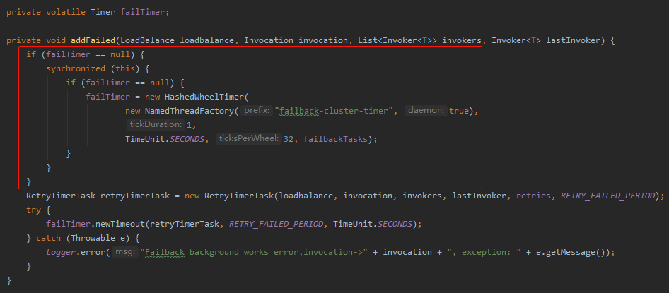This screenshot has height=293, width=669.
Task: Click TimeUnit.SECONDS inside the HashedWheelTimer arguments
Action: (x=165, y=139)
